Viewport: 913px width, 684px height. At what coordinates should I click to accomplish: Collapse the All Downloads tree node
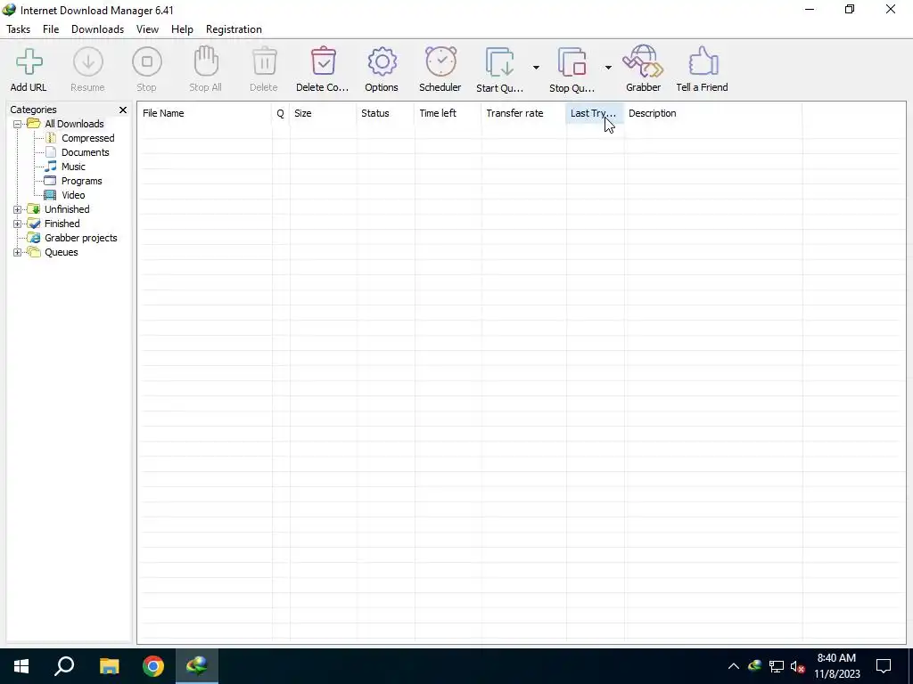tap(18, 124)
